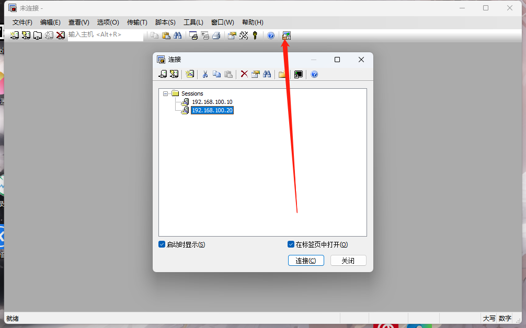The width and height of the screenshot is (526, 328).
Task: Click Find binoculars icon in 连接 dialog toolbar
Action: click(x=267, y=74)
